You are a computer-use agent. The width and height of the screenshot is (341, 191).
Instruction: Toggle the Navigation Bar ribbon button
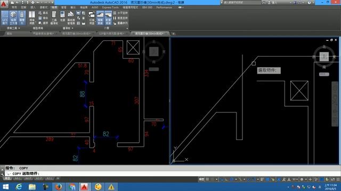click(22, 18)
